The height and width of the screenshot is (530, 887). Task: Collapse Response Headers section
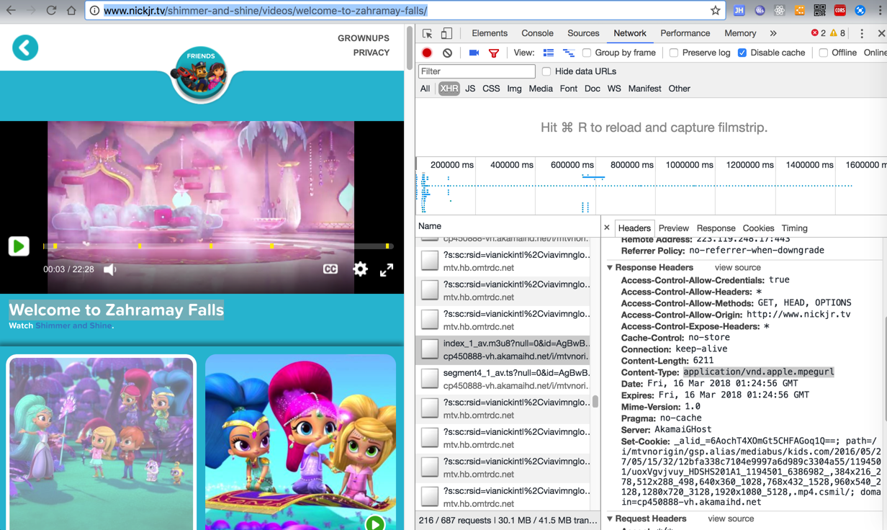[x=610, y=267]
